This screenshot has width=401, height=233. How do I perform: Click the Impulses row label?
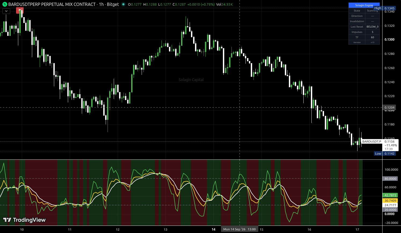[357, 32]
